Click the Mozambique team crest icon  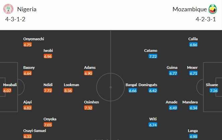(212, 9)
